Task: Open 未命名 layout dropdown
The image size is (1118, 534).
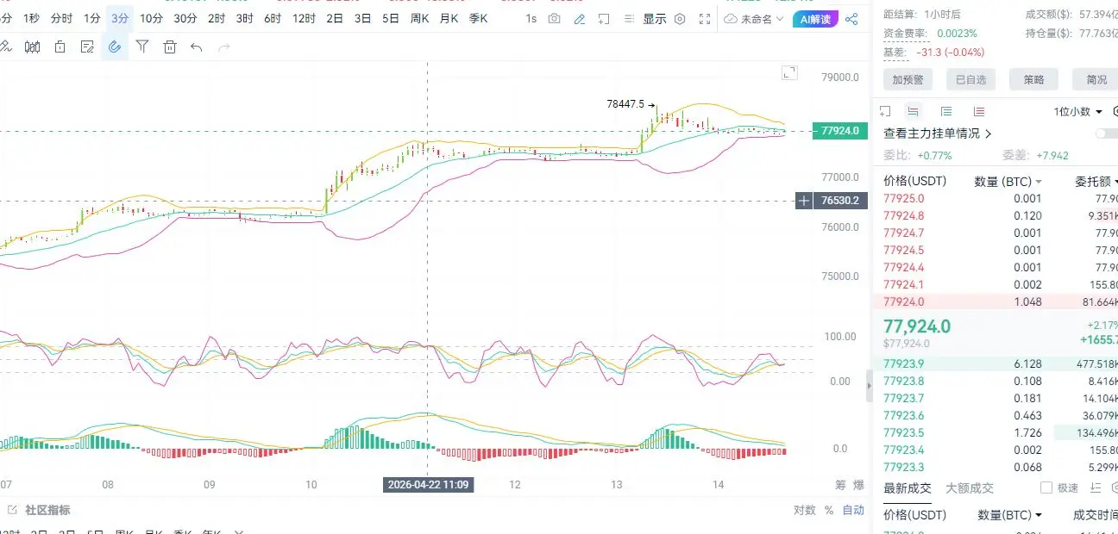Action: (x=755, y=18)
